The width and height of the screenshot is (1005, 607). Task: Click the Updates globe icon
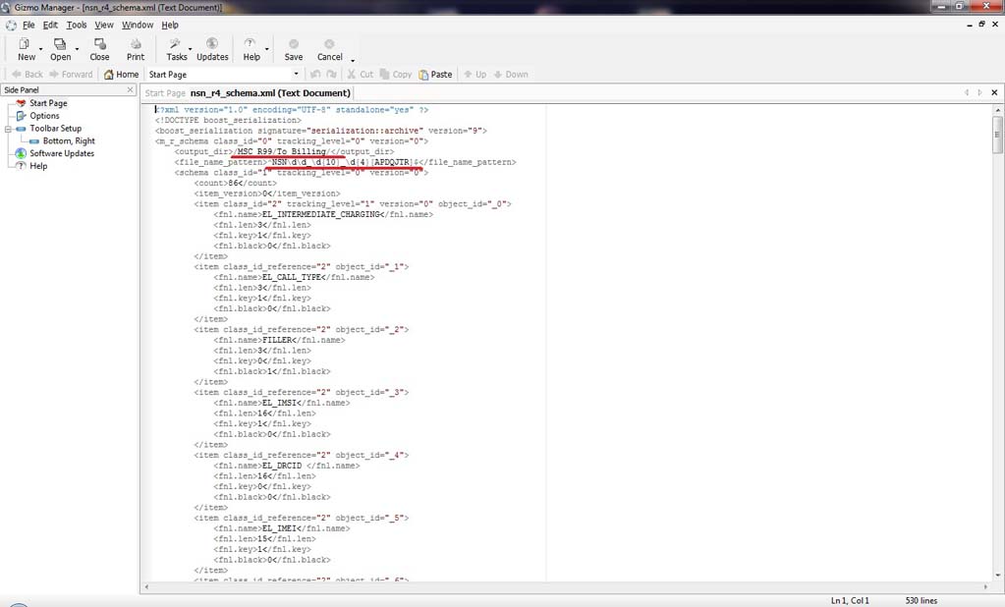(212, 45)
